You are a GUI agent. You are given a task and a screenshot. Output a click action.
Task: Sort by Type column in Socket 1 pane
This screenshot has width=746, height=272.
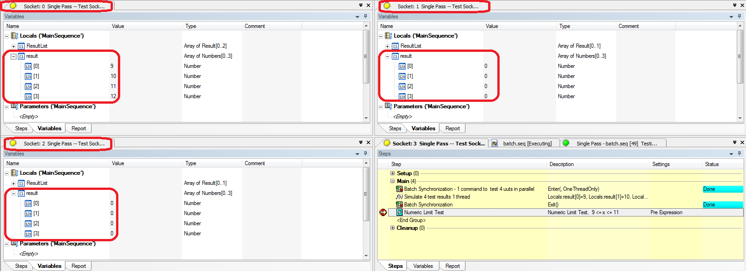[586, 26]
